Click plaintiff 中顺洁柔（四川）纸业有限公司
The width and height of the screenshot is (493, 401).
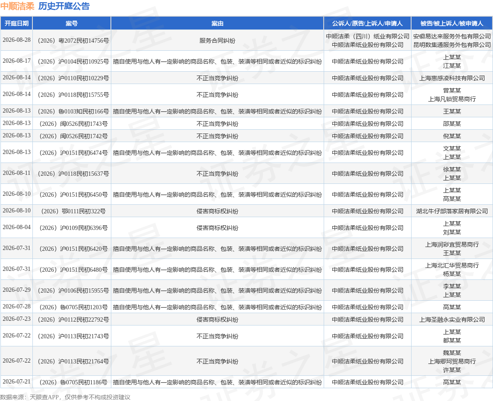[x=367, y=36]
